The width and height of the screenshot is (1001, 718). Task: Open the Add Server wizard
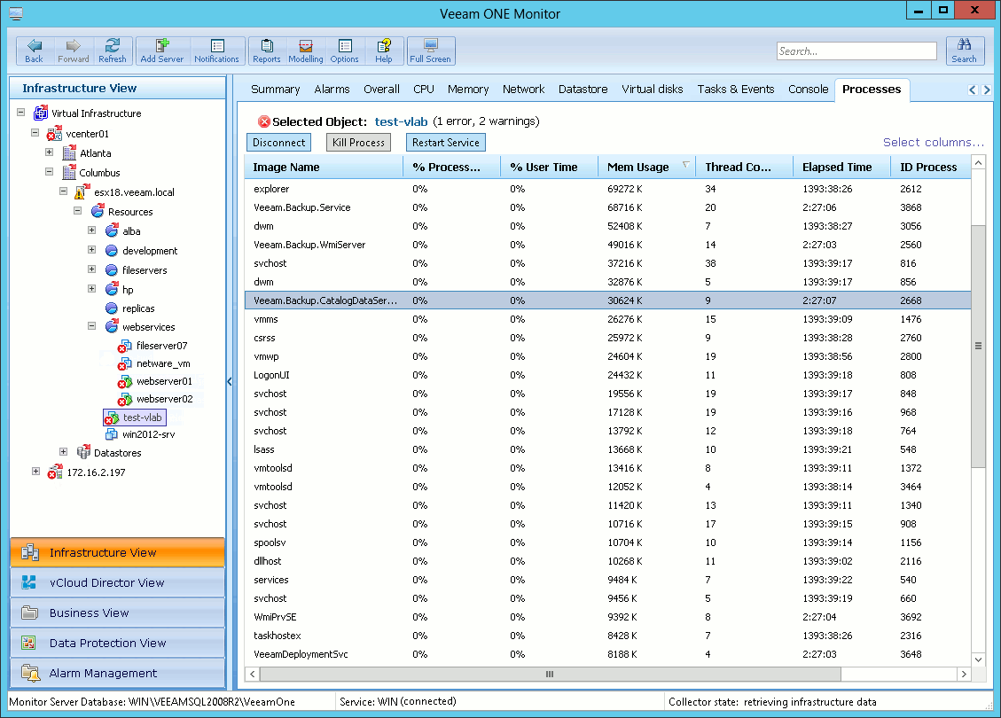(x=162, y=51)
